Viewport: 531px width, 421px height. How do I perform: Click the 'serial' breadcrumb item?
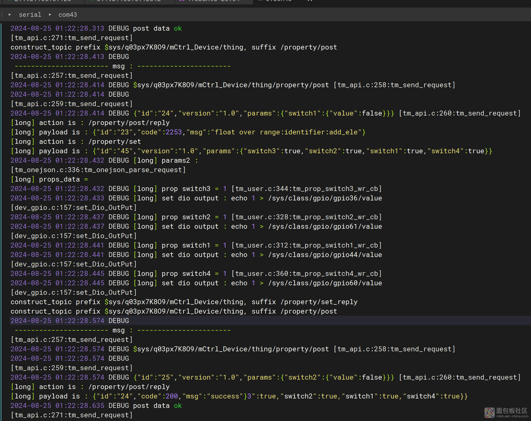click(x=30, y=15)
